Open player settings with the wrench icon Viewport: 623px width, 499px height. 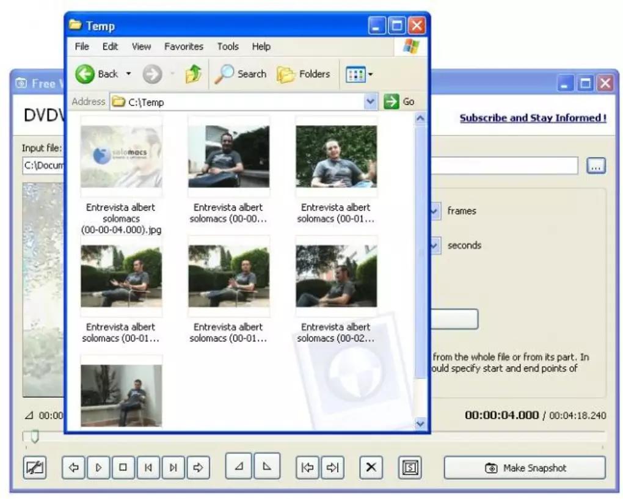(x=35, y=467)
